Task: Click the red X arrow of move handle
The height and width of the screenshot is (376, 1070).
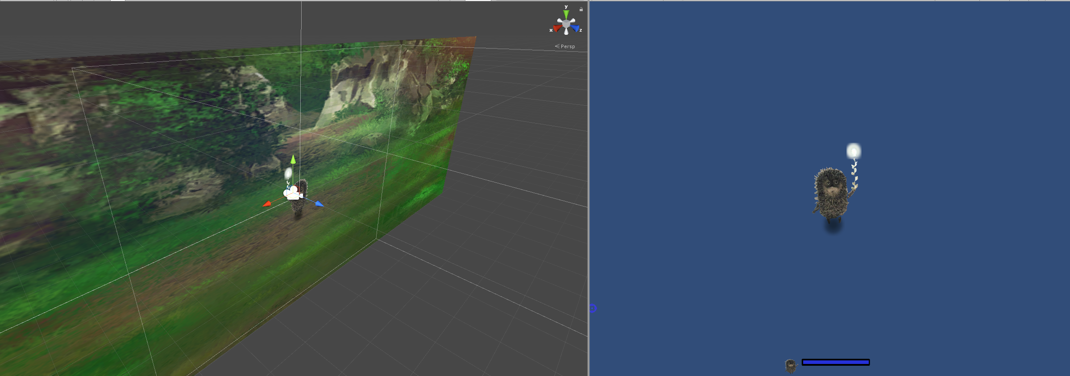Action: tap(267, 204)
